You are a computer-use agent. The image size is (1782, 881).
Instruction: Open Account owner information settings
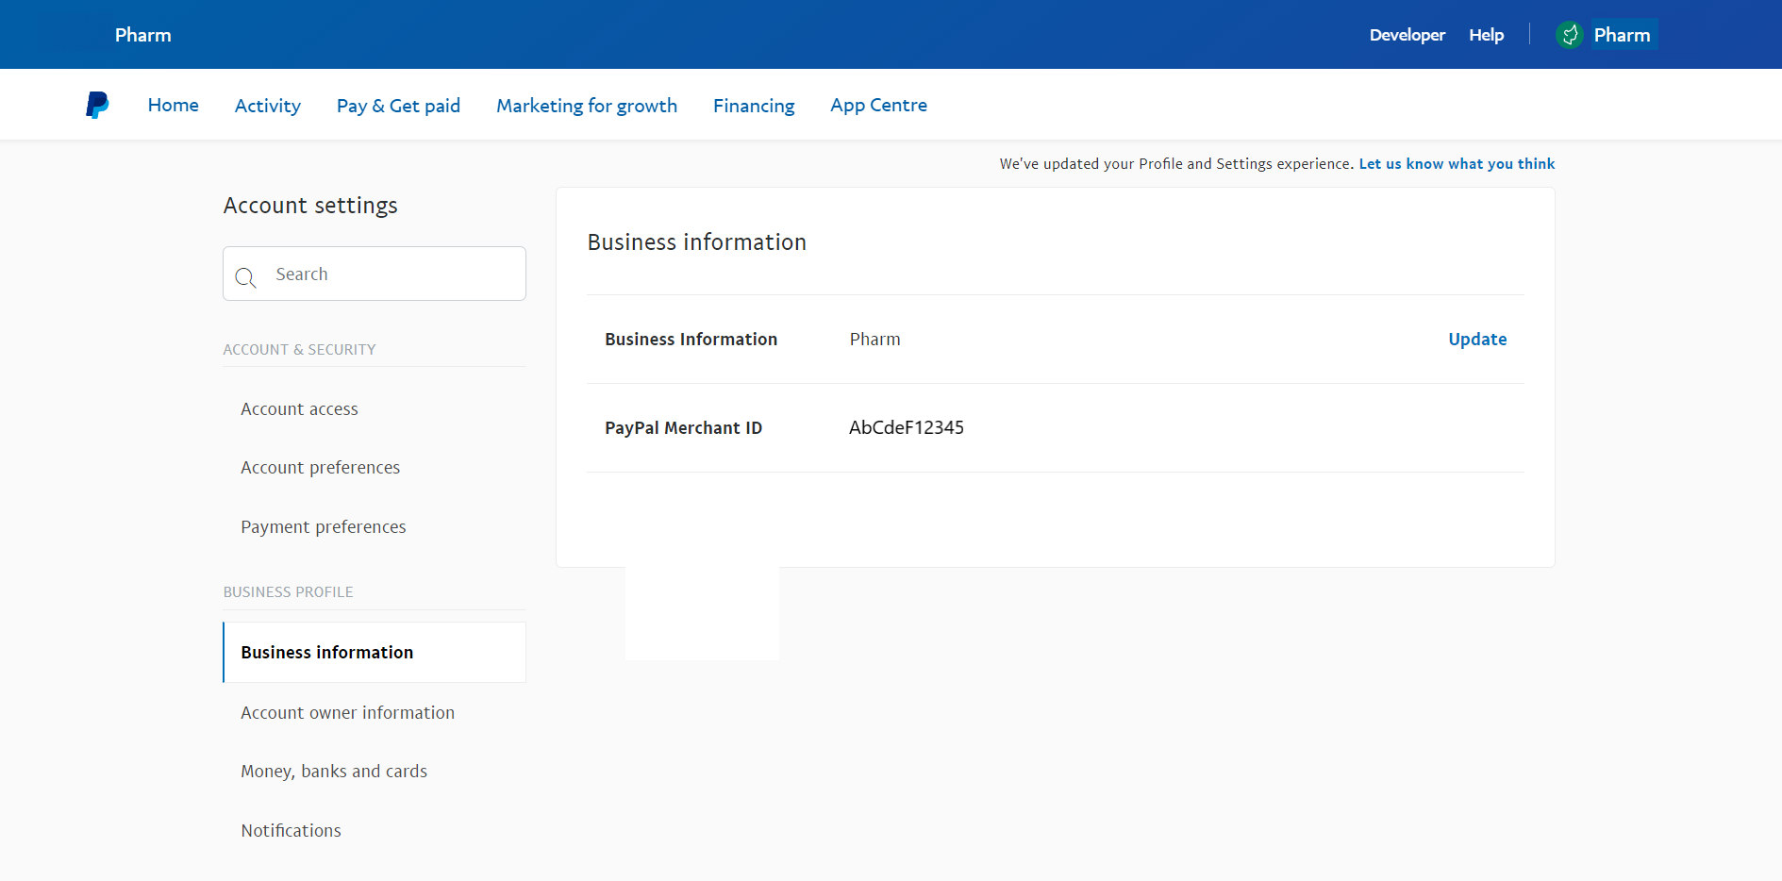tap(348, 712)
